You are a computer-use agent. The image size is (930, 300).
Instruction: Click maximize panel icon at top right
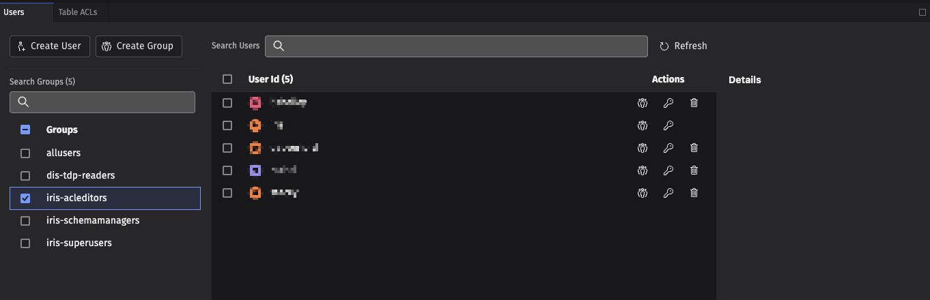click(922, 12)
